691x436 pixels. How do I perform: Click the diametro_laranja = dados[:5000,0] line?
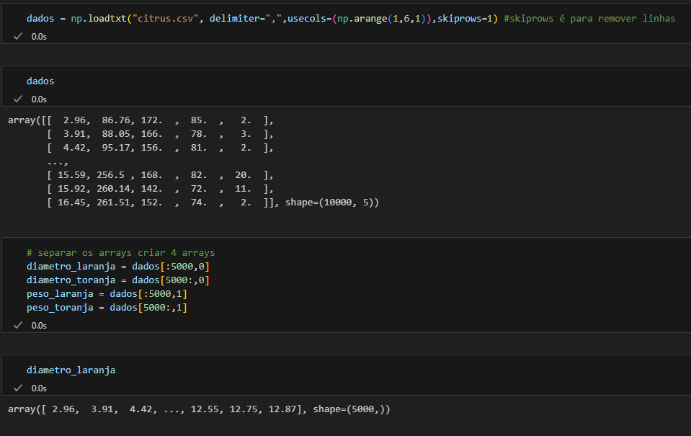point(118,266)
